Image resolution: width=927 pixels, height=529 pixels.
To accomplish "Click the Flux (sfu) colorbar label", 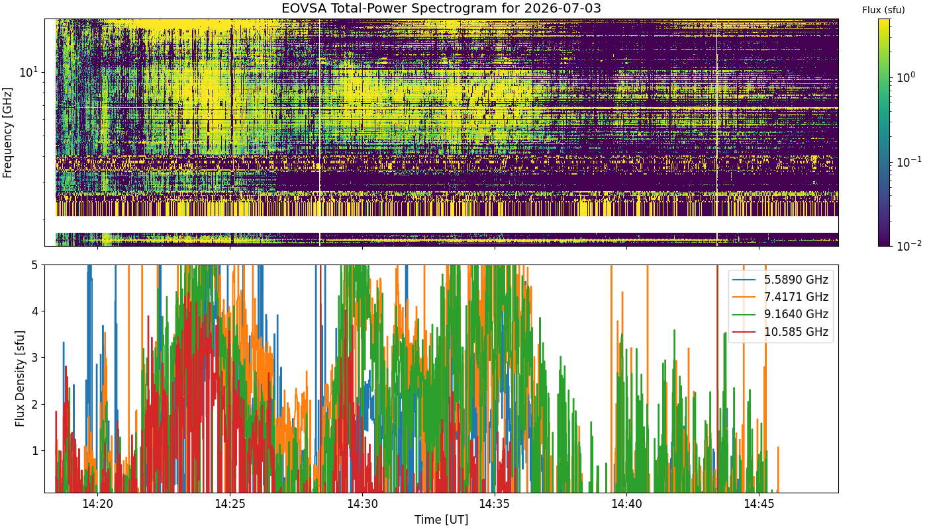I will pyautogui.click(x=883, y=10).
